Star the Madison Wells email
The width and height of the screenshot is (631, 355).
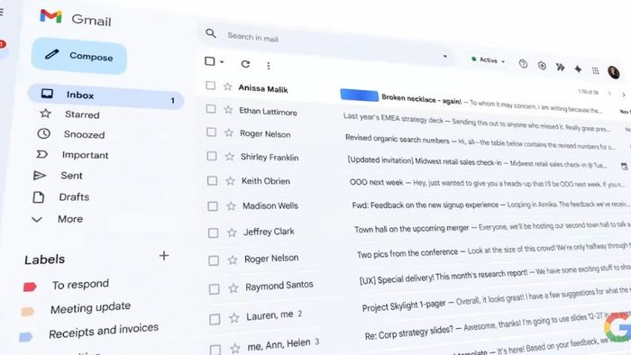(x=231, y=206)
